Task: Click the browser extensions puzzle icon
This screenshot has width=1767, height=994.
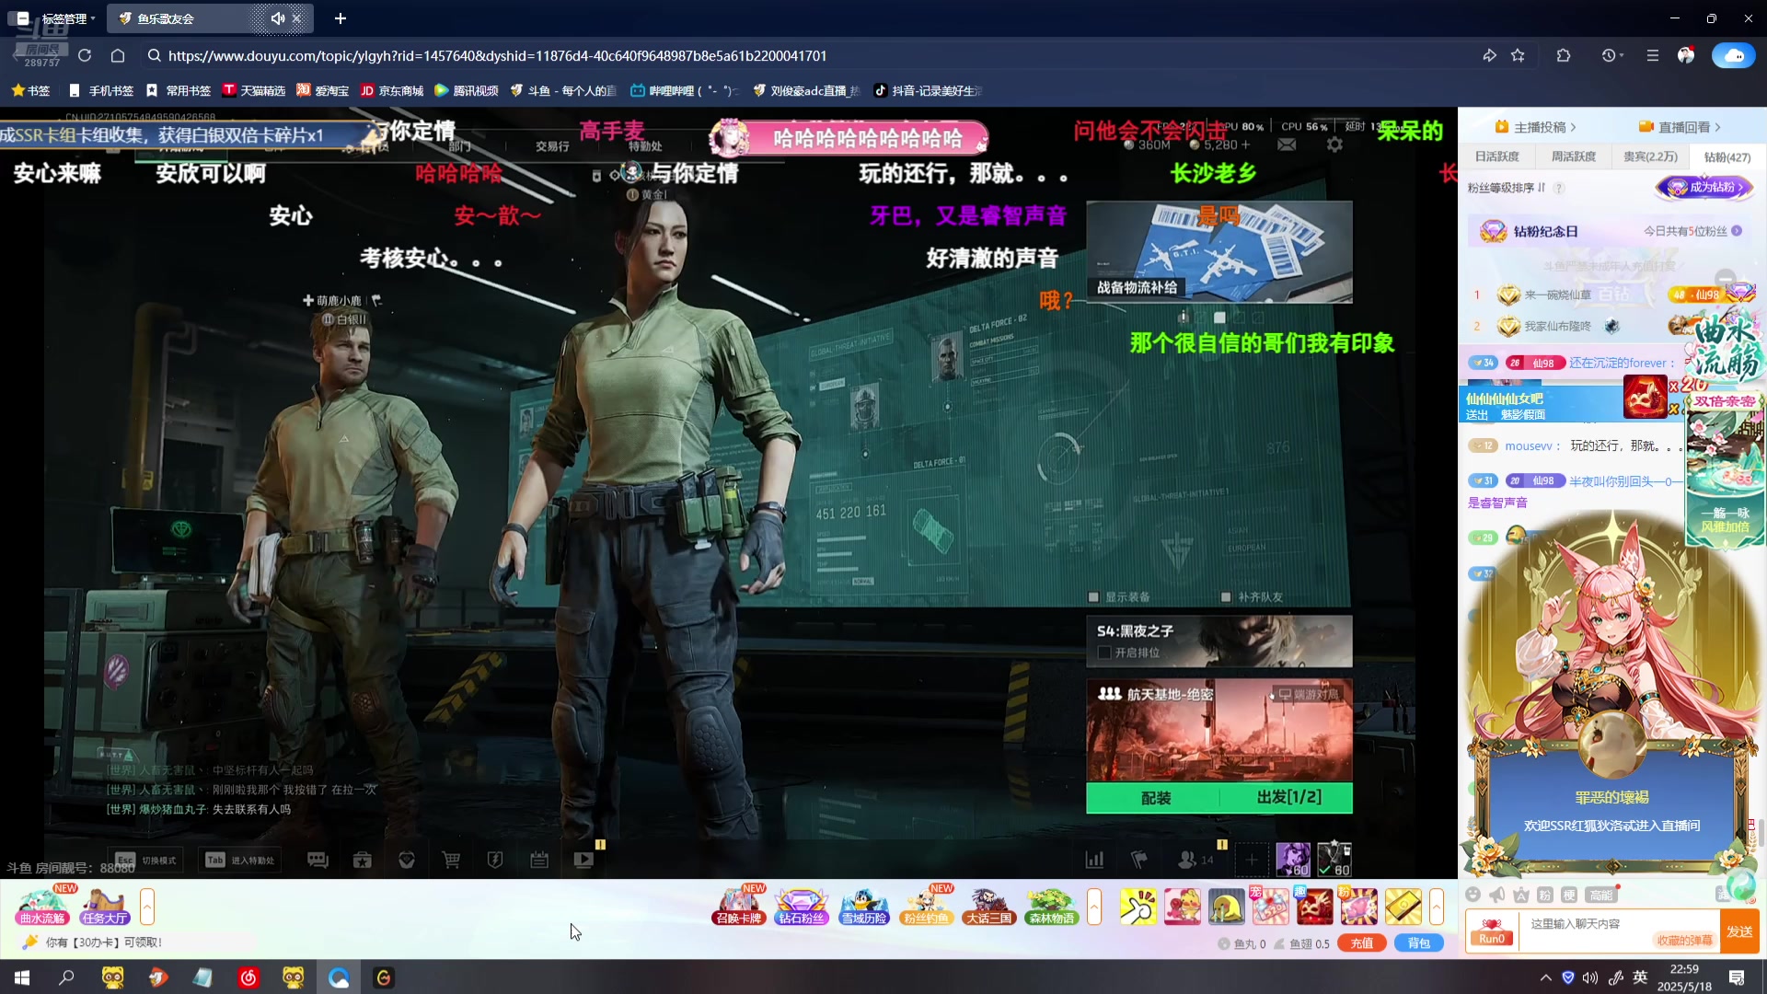Action: click(1564, 55)
